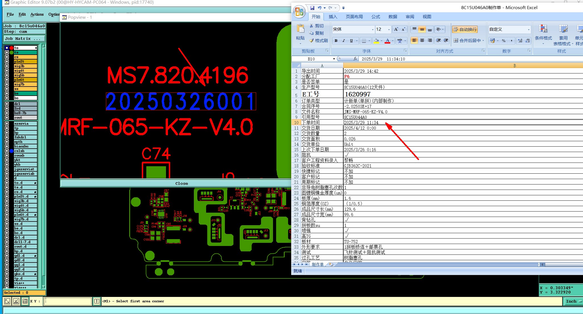This screenshot has height=314, width=583.
Task: Switch to the 插入 ribbon tab
Action: [x=333, y=17]
